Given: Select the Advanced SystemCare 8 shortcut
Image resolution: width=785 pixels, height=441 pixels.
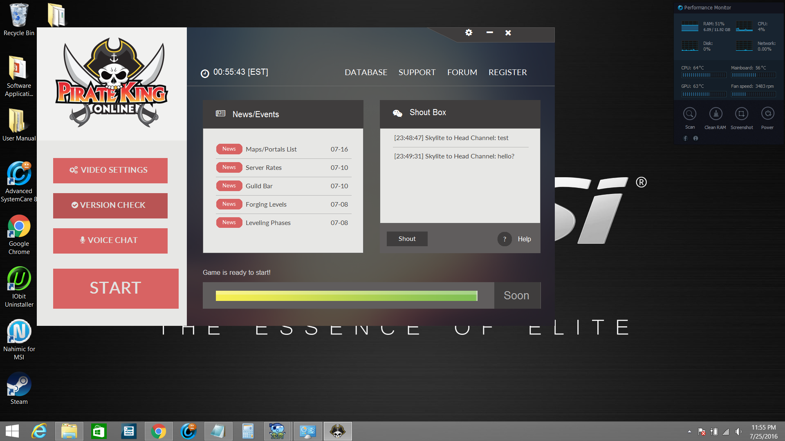Looking at the screenshot, I should (x=19, y=182).
